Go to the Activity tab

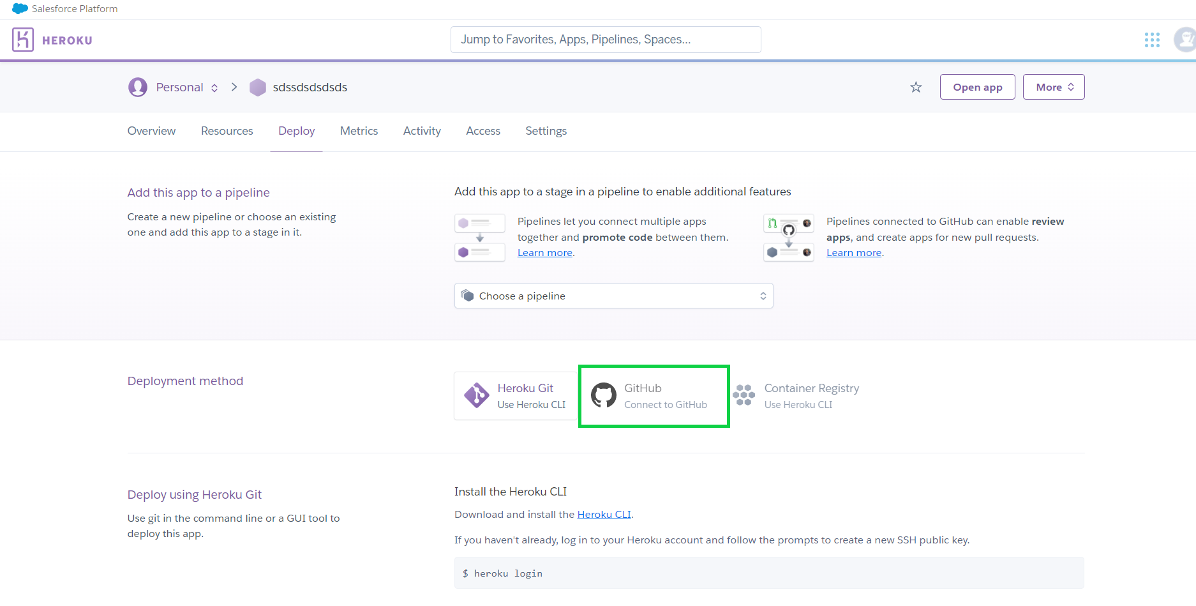(422, 131)
